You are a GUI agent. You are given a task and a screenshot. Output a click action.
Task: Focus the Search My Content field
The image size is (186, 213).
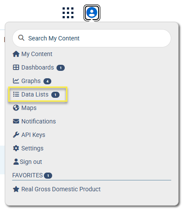(x=92, y=38)
